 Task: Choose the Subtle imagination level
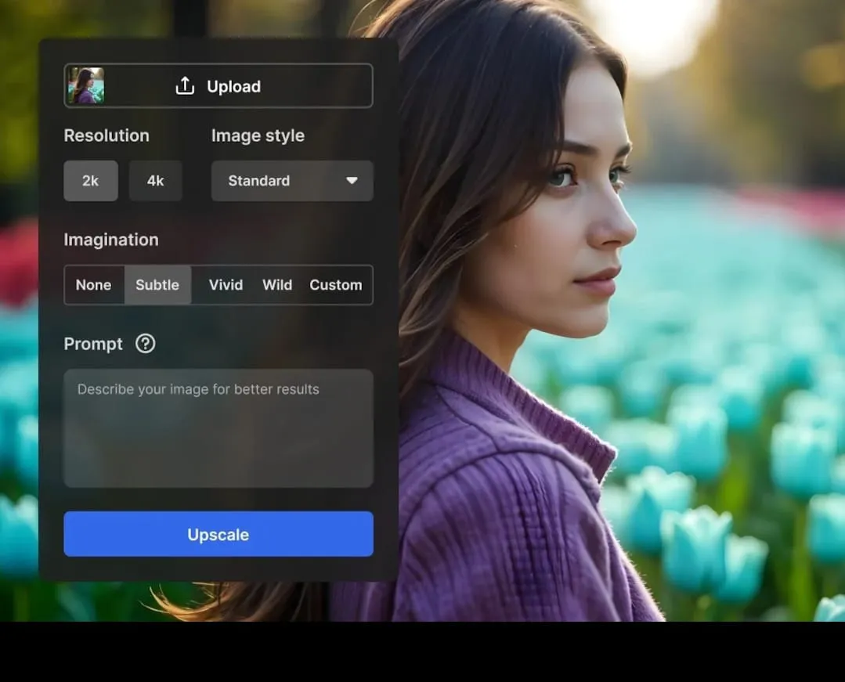click(157, 285)
